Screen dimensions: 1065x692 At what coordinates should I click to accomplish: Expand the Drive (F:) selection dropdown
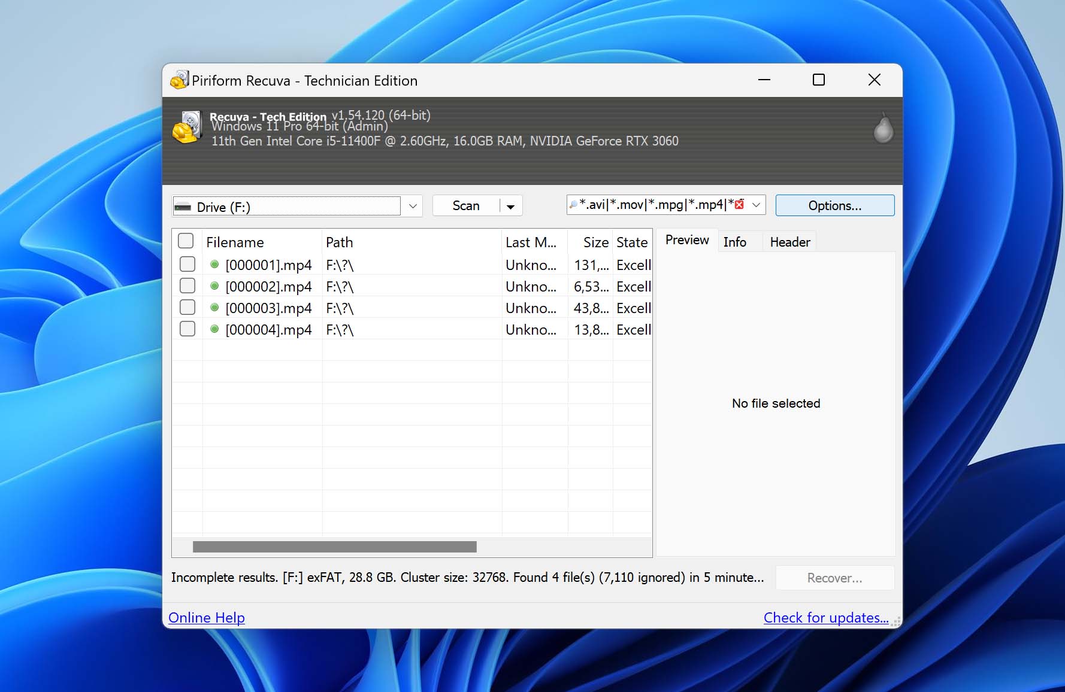pyautogui.click(x=413, y=207)
